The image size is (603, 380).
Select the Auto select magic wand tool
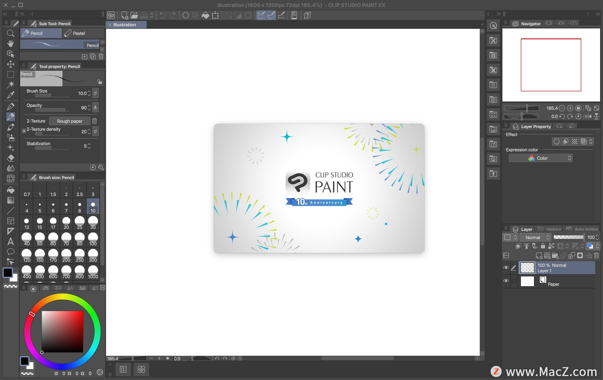click(x=10, y=84)
